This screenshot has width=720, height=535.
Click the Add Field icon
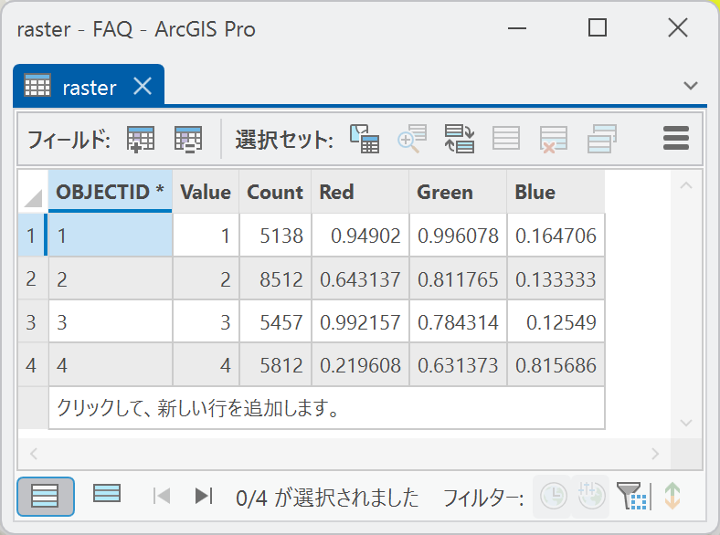pyautogui.click(x=141, y=139)
